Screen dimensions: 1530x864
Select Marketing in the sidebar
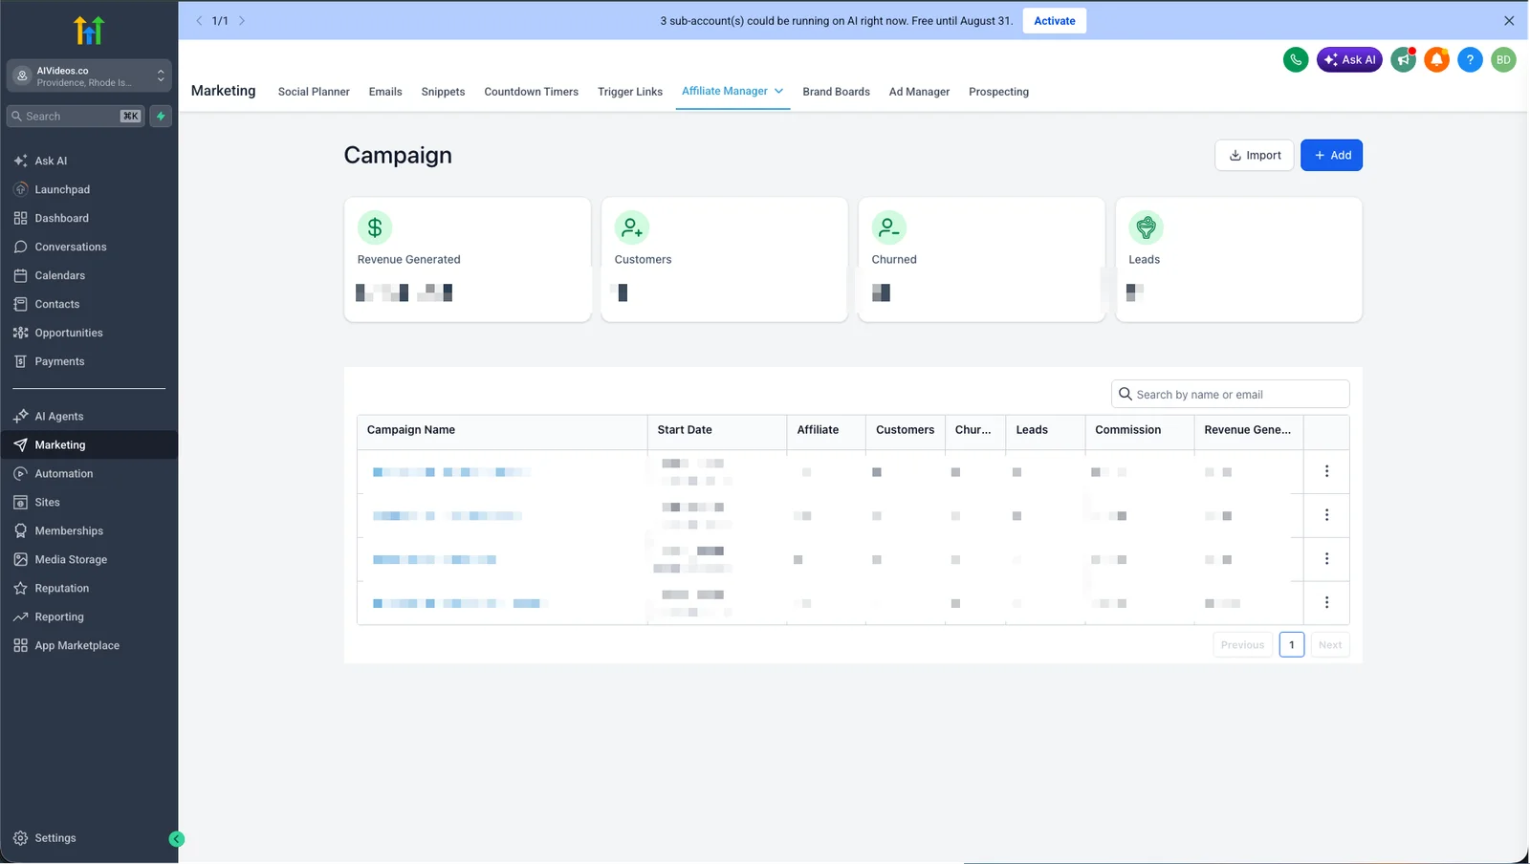pyautogui.click(x=89, y=444)
